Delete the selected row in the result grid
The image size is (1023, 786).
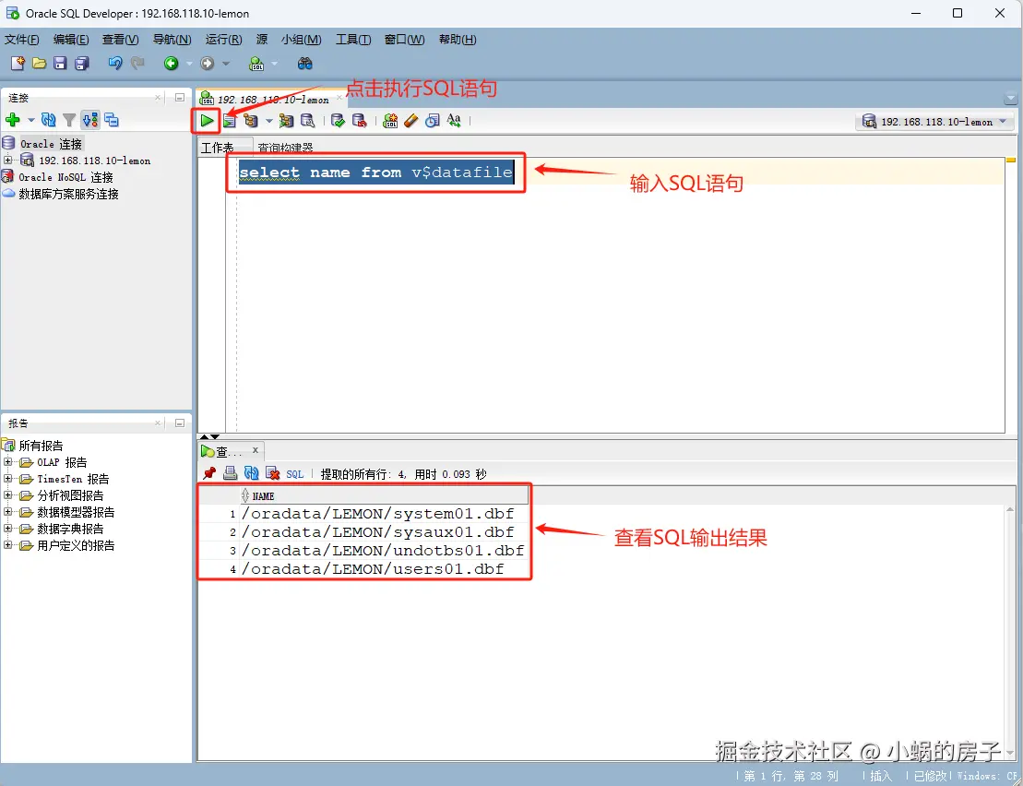point(273,473)
